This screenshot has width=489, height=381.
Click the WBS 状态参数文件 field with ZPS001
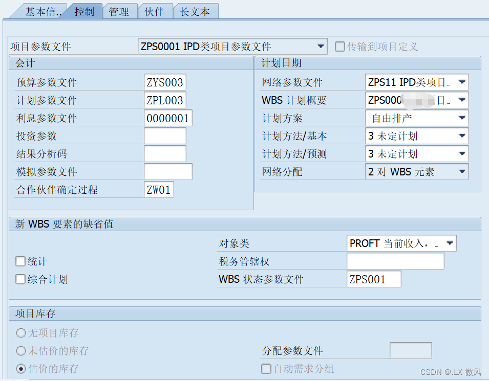pos(373,279)
